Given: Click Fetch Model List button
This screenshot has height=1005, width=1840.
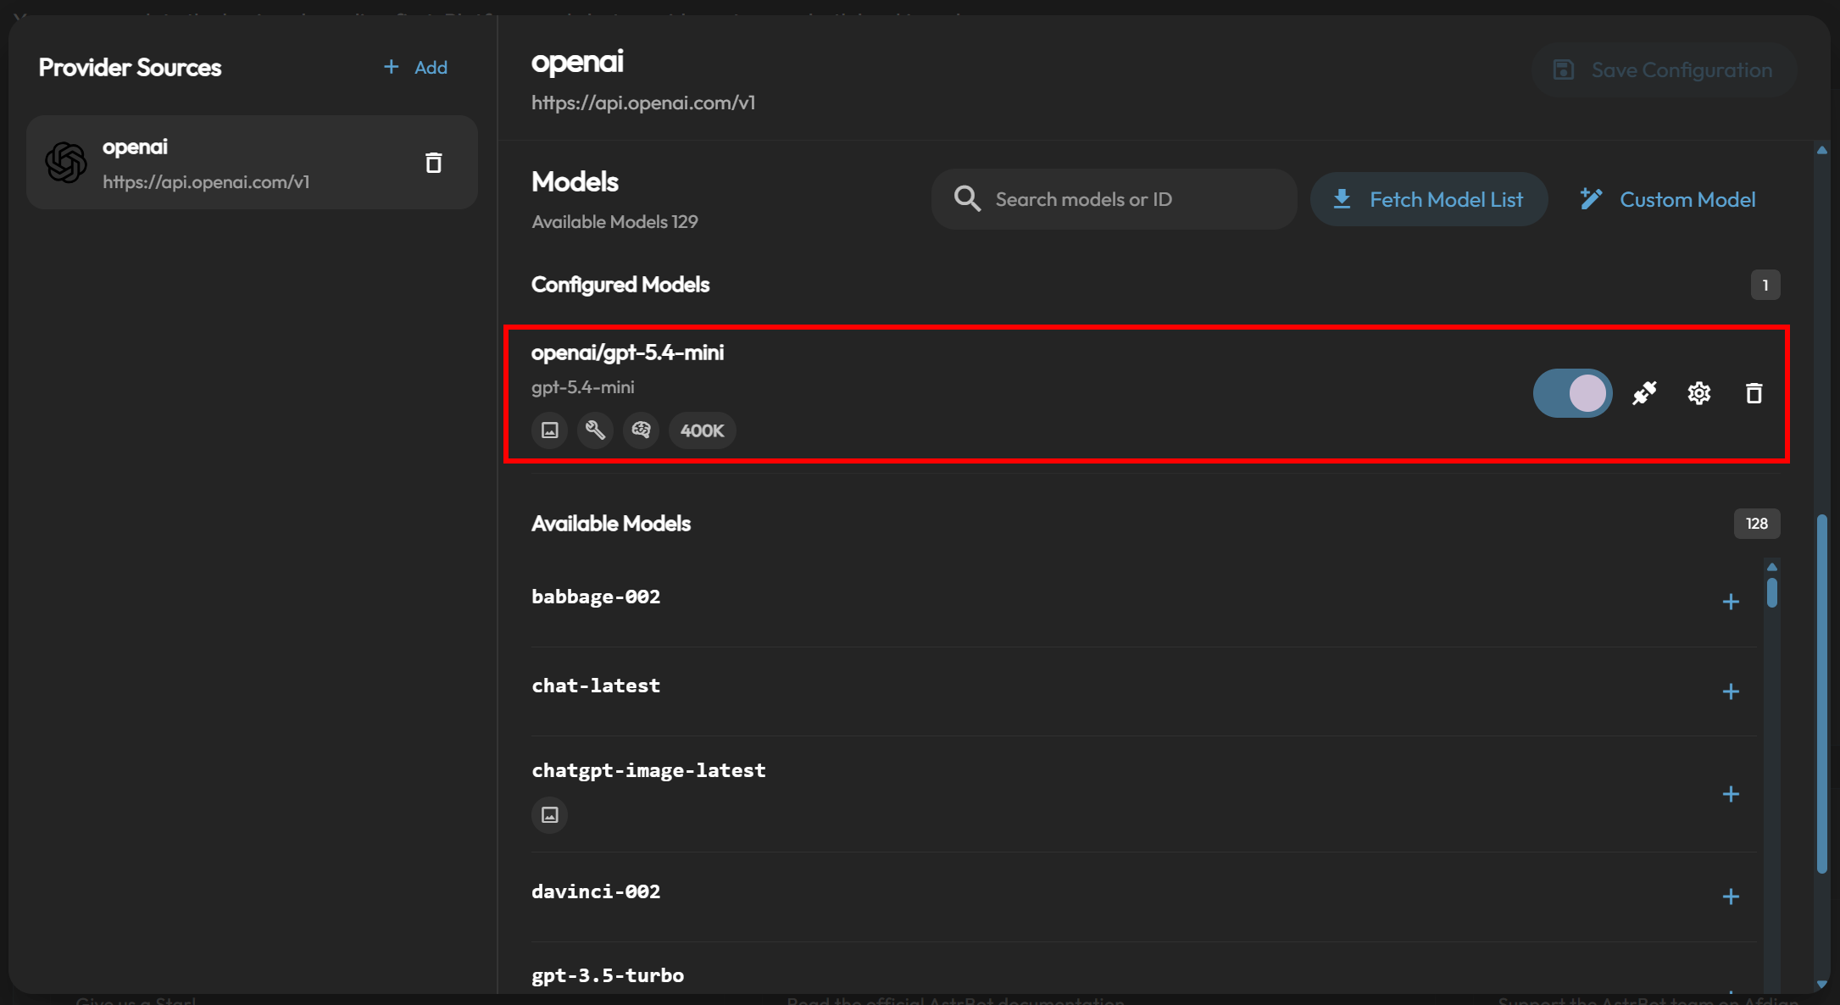Looking at the screenshot, I should point(1429,199).
